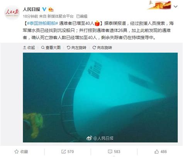Viewport: 183px width, 157px height.
Task: Click the candle emoji in post text
Action: click(x=97, y=23)
